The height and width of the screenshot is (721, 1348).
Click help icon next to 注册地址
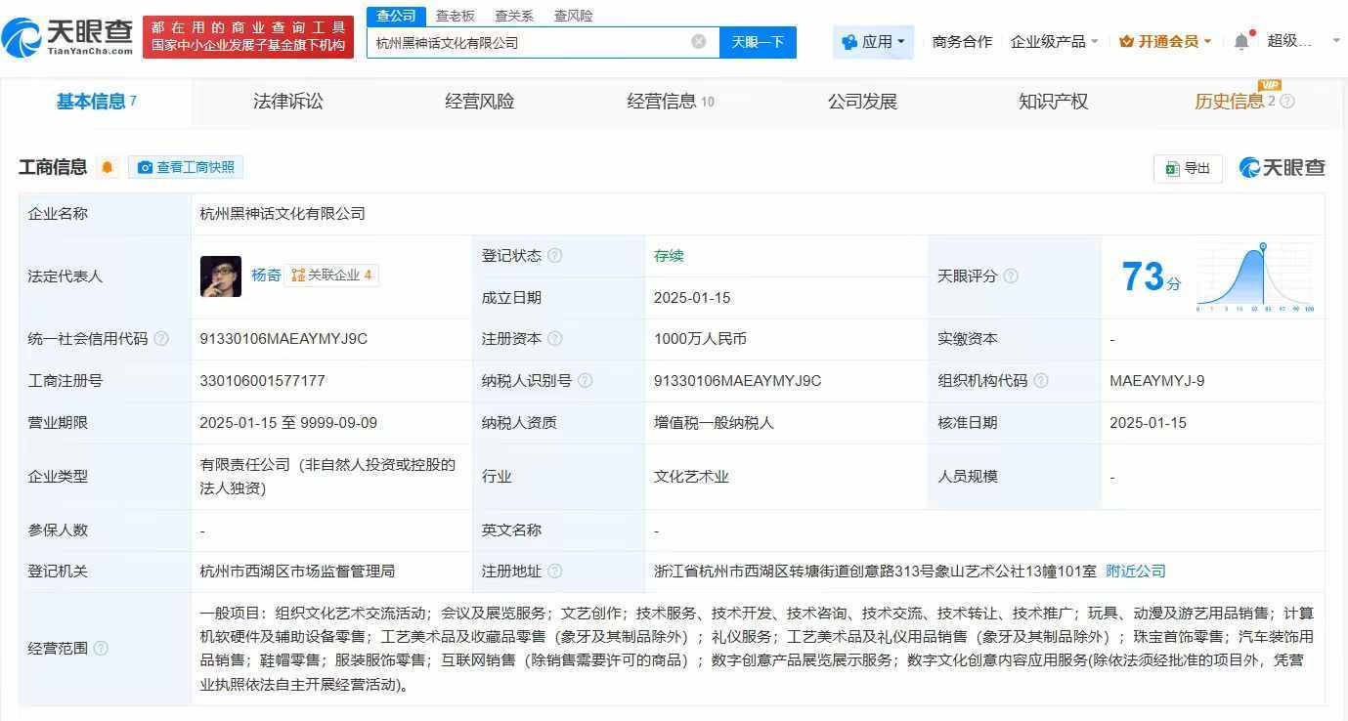click(x=555, y=572)
